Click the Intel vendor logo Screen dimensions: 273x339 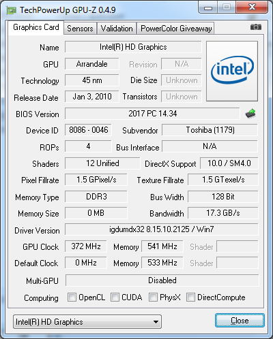click(232, 71)
